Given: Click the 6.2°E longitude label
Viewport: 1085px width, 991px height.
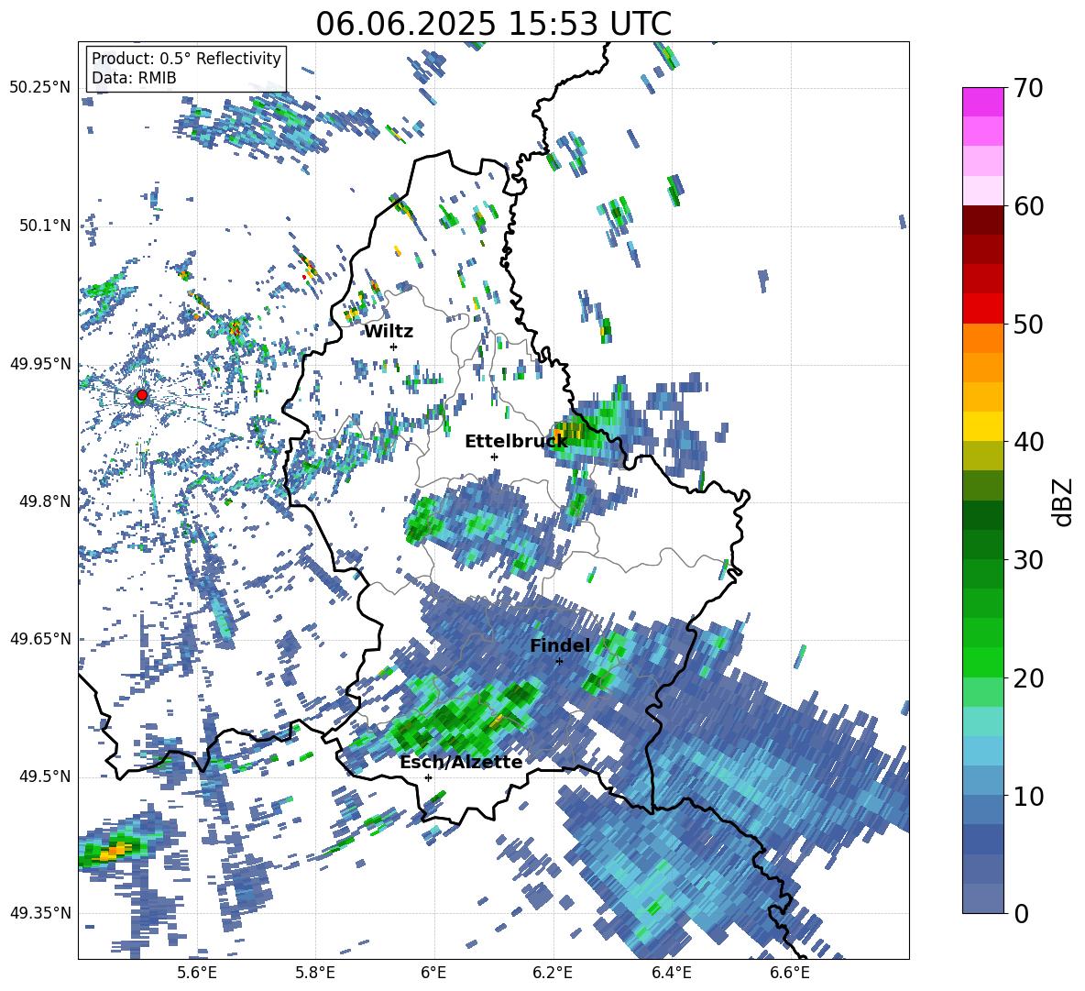Looking at the screenshot, I should tap(553, 973).
